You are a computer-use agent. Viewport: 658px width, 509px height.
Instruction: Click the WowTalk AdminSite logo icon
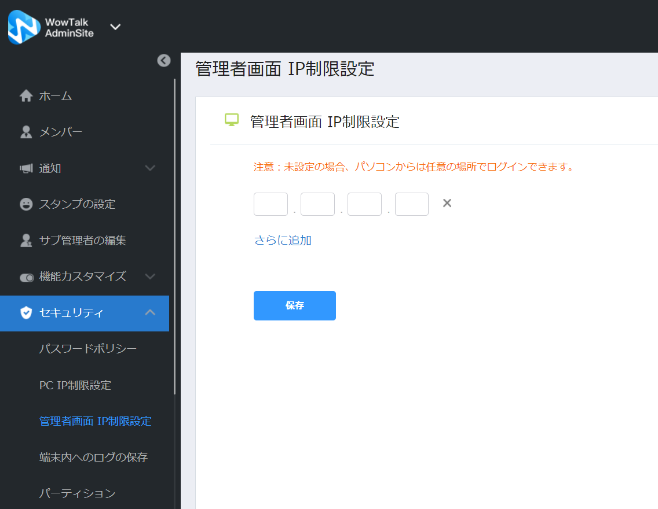coord(24,27)
